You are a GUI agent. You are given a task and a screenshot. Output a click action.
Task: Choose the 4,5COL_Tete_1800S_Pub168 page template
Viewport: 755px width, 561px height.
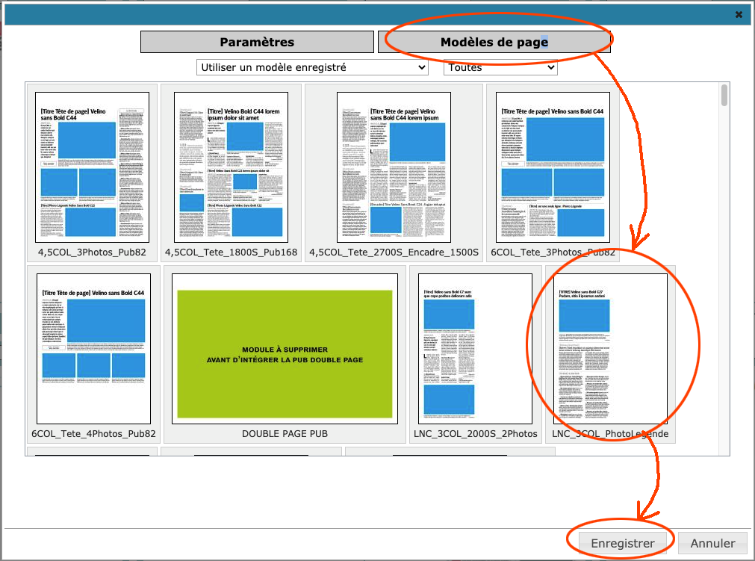231,167
